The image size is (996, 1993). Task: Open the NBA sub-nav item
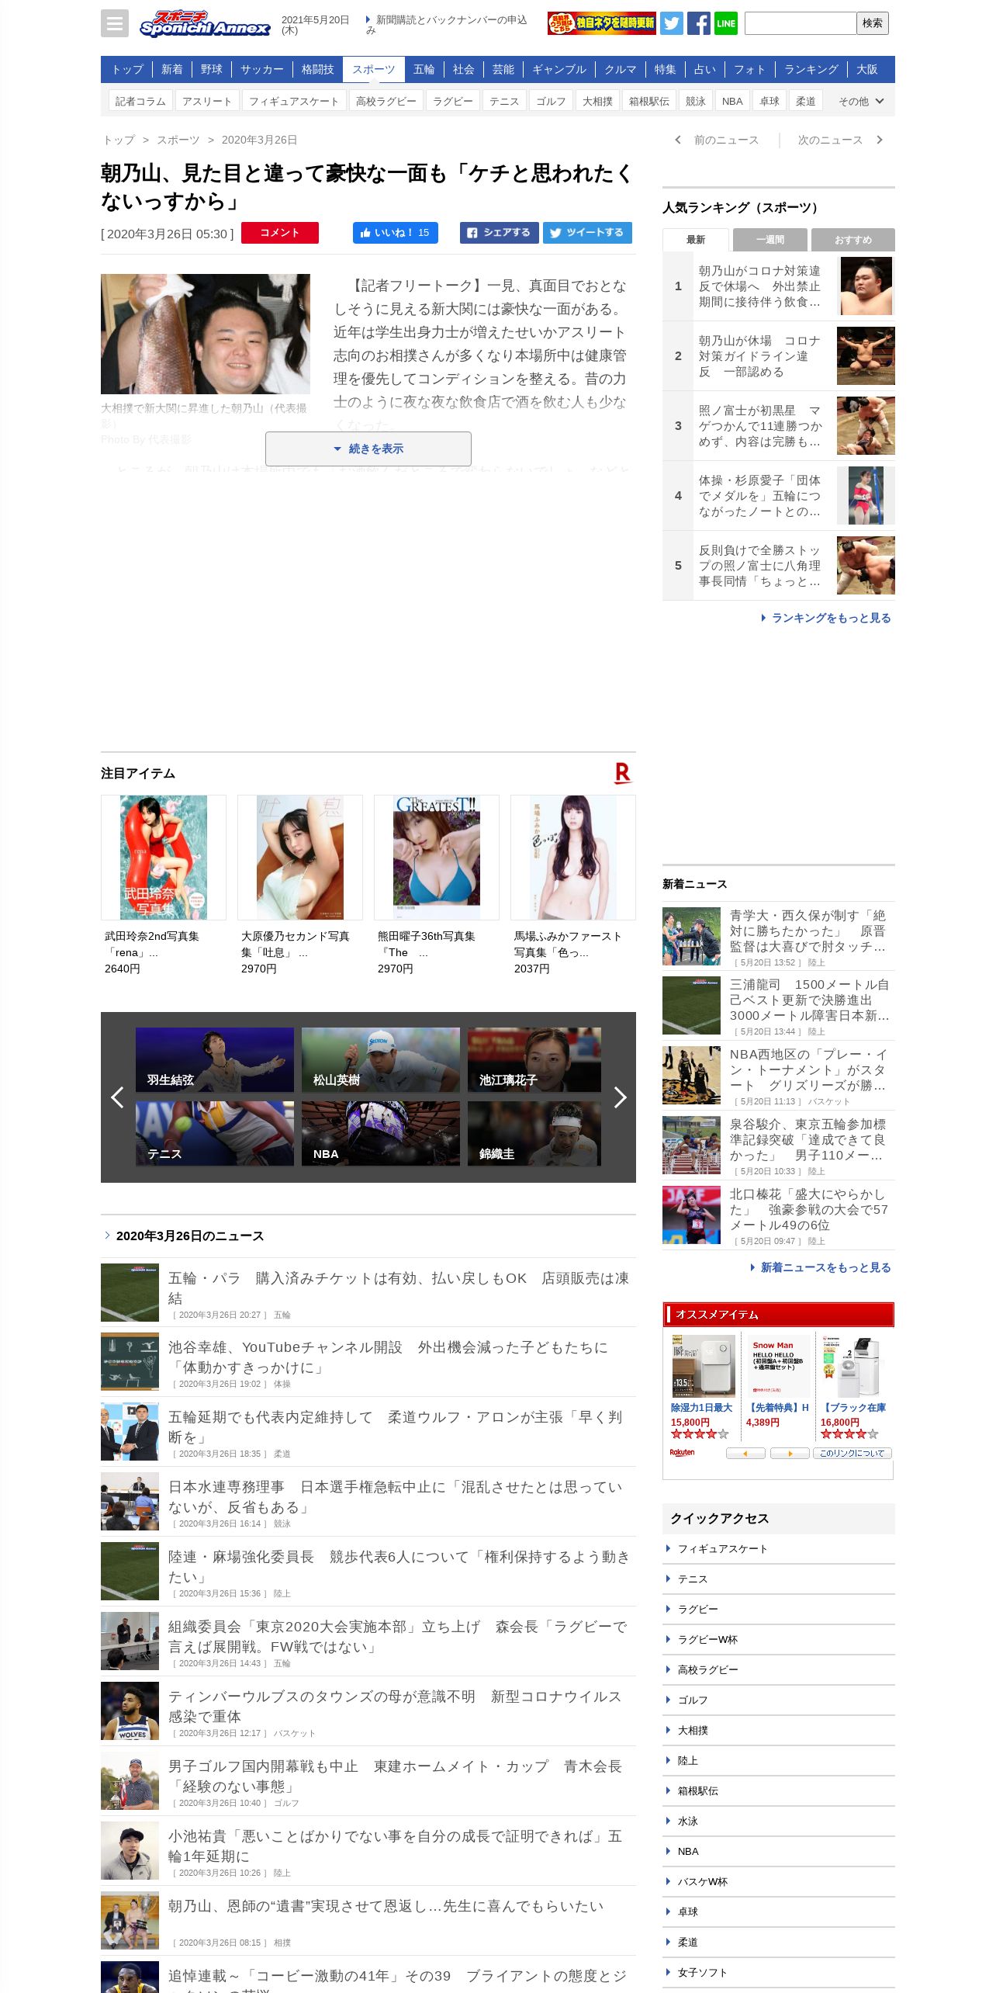(x=732, y=102)
